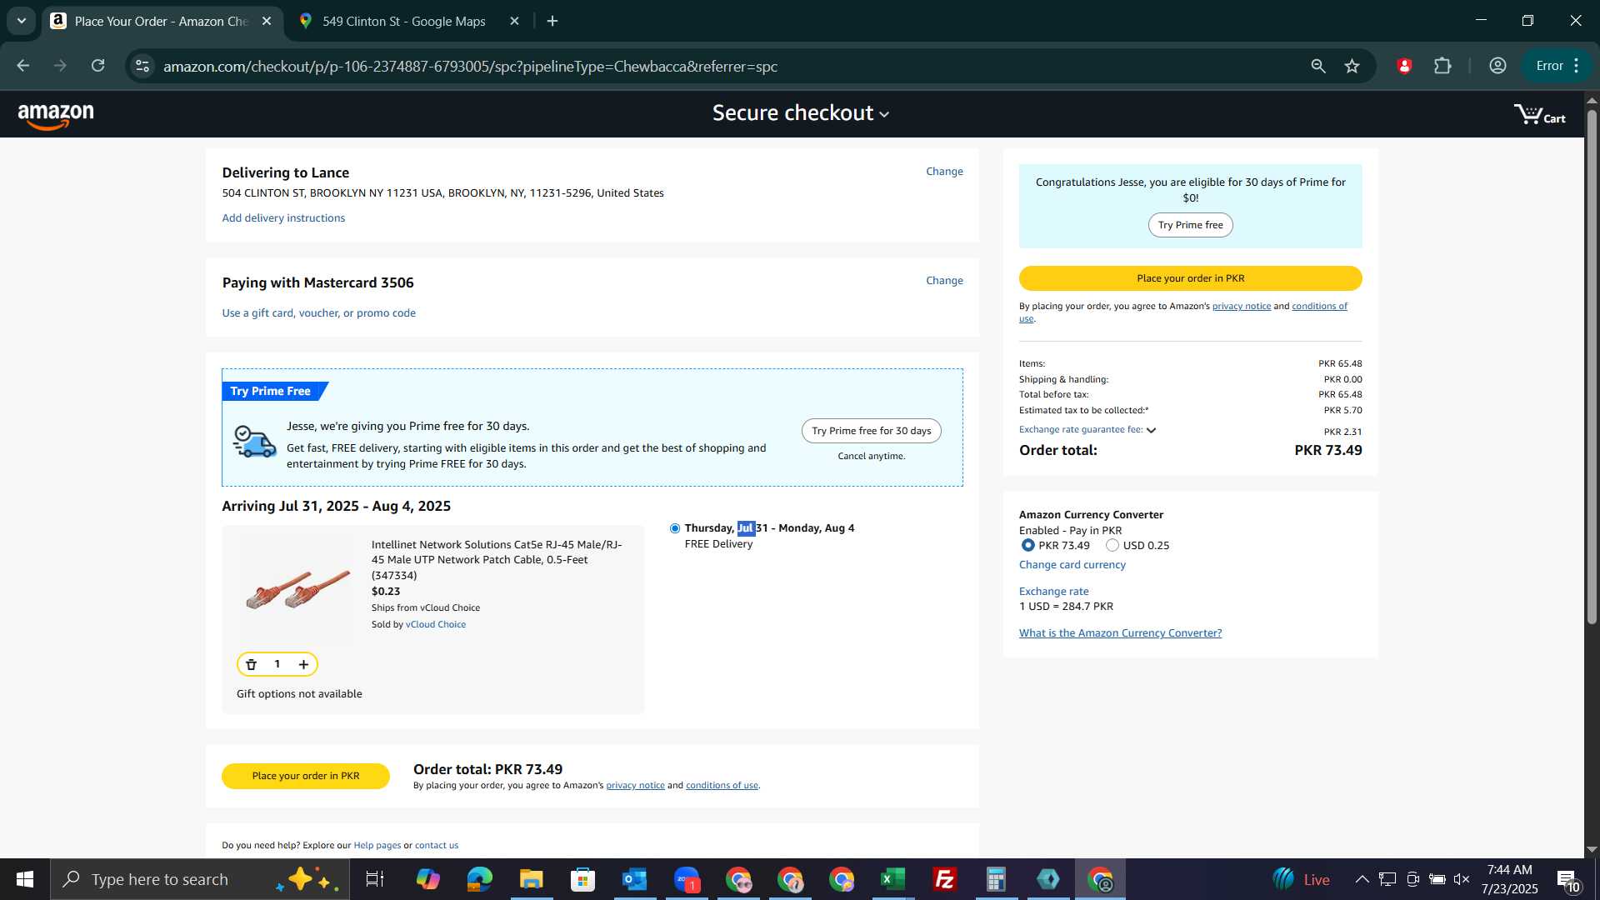The height and width of the screenshot is (900, 1600).
Task: Open Chrome menu three dots
Action: coord(1577,66)
